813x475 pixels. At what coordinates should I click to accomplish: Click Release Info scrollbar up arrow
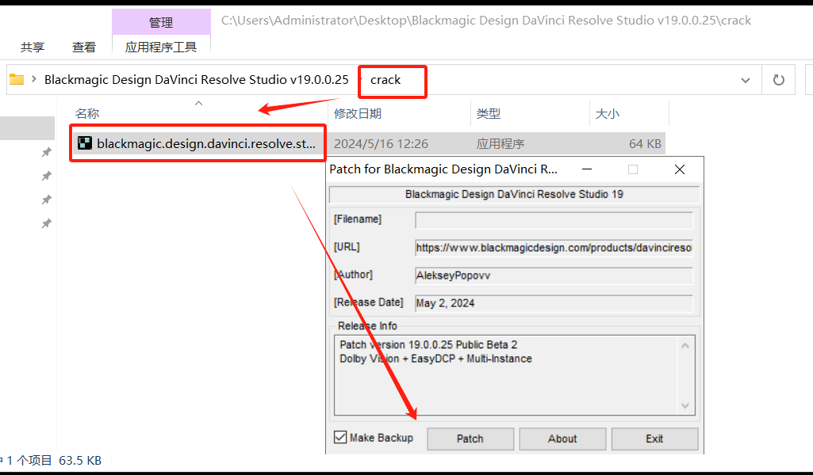(x=685, y=346)
